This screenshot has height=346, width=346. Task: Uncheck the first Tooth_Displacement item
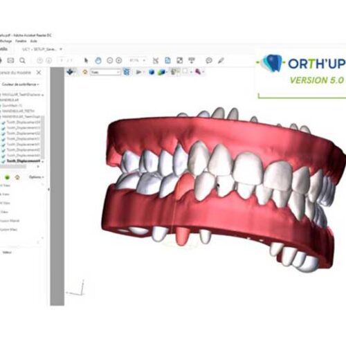[x=3, y=122]
